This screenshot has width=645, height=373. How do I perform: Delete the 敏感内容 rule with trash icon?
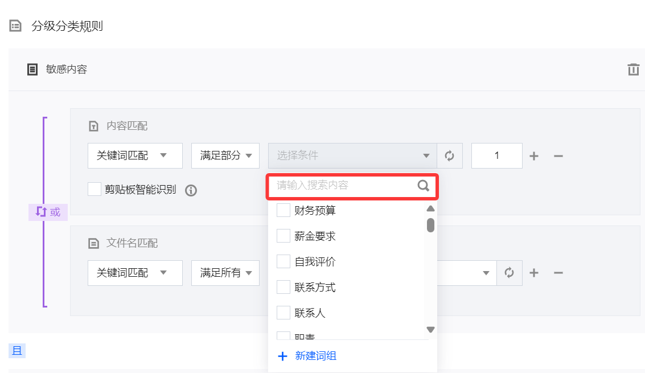(x=633, y=69)
